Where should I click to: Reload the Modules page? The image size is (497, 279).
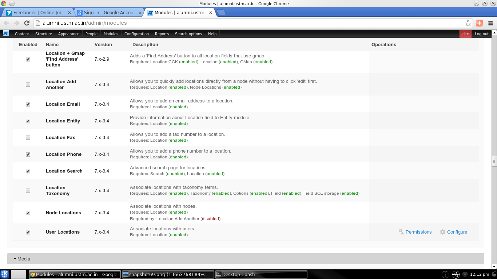tap(27, 23)
